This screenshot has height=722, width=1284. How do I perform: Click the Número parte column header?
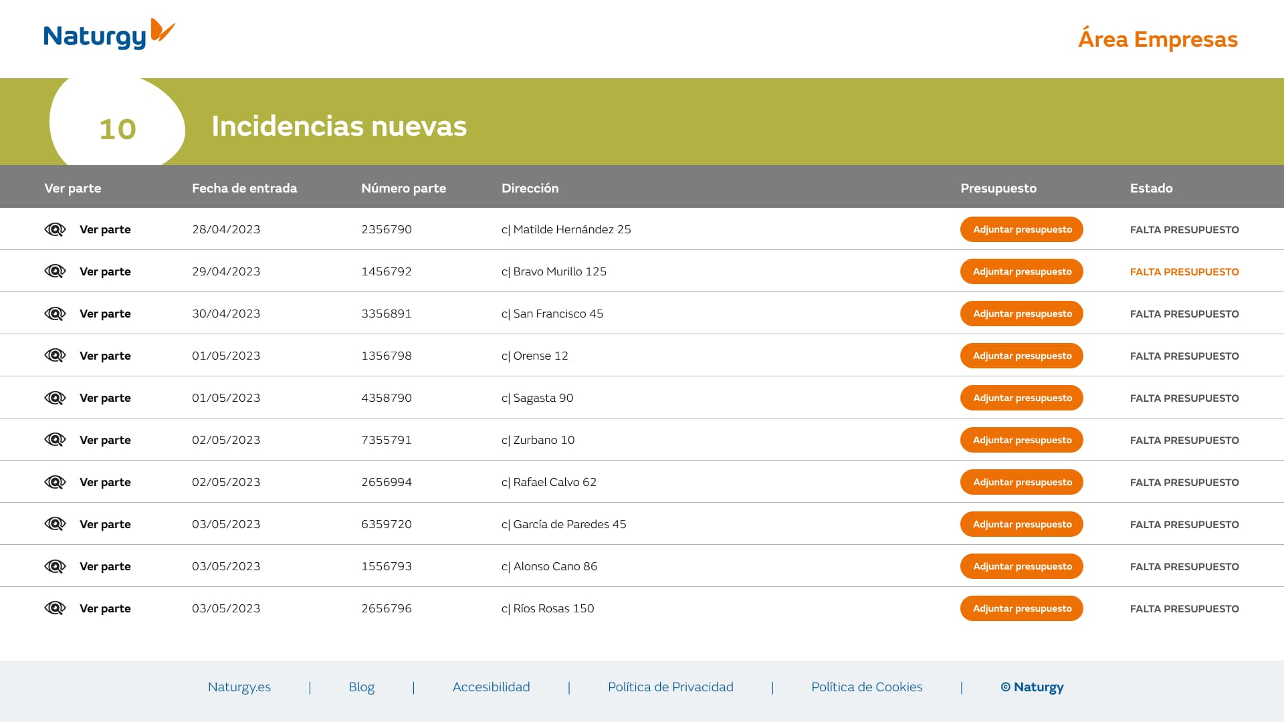[403, 188]
